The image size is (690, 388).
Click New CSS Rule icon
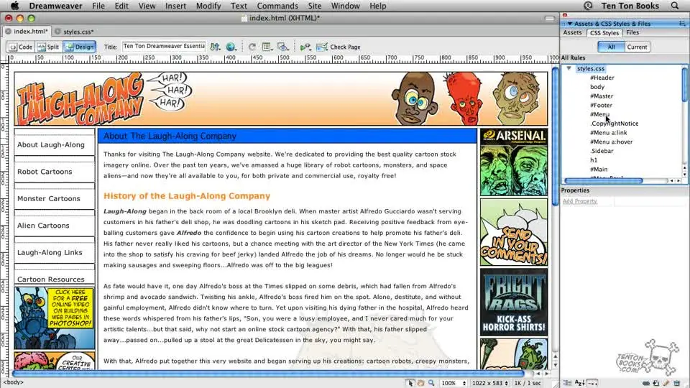(655, 383)
